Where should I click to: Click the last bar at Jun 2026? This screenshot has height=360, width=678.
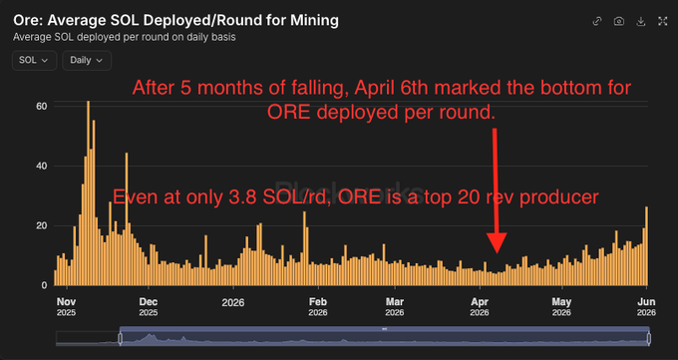[x=646, y=245]
